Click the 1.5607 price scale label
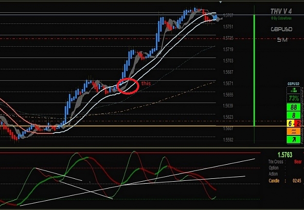The height and width of the screenshot is (210, 304). (x=228, y=128)
